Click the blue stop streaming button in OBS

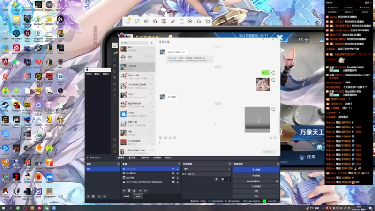pyautogui.click(x=256, y=170)
